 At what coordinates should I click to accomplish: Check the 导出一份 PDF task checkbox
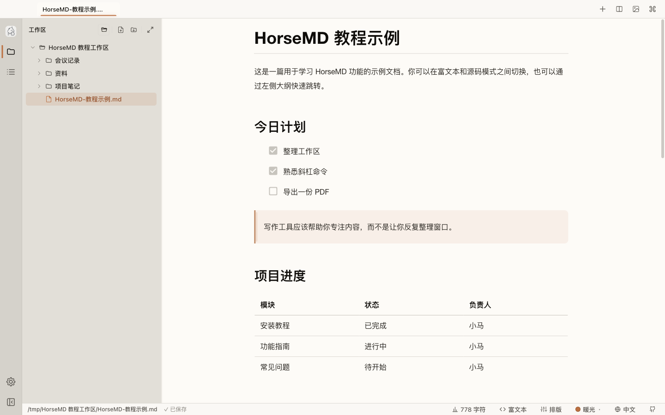273,191
